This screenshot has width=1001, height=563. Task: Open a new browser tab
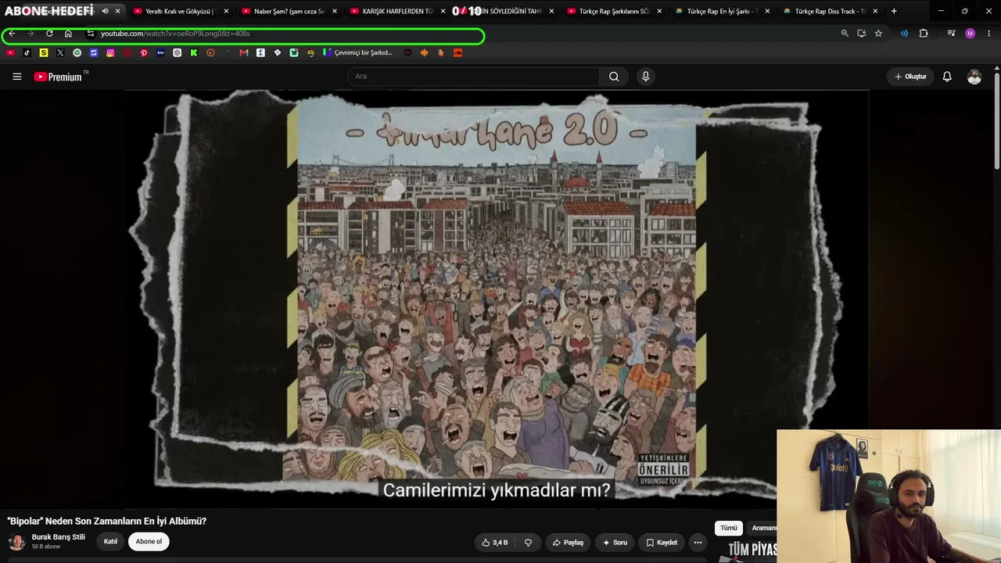coord(894,11)
